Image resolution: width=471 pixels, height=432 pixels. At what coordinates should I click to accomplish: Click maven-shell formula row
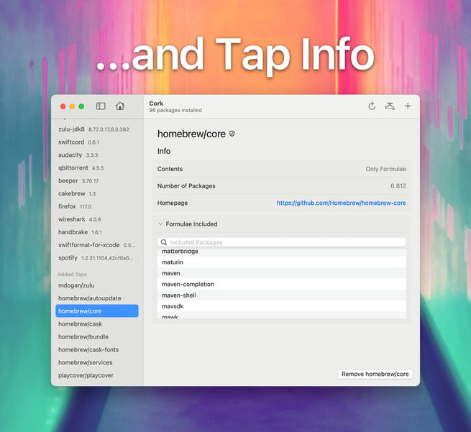tap(281, 295)
